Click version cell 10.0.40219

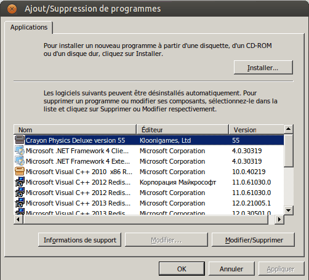[249, 172]
